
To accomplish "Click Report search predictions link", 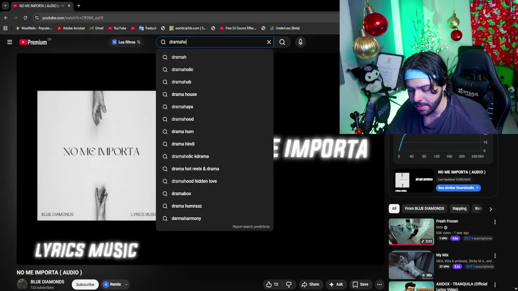I will [x=251, y=227].
